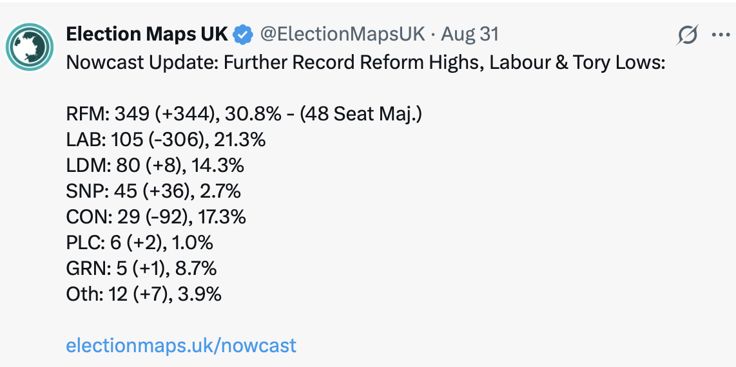Click the CON: 29 result line
736x367 pixels.
[156, 217]
